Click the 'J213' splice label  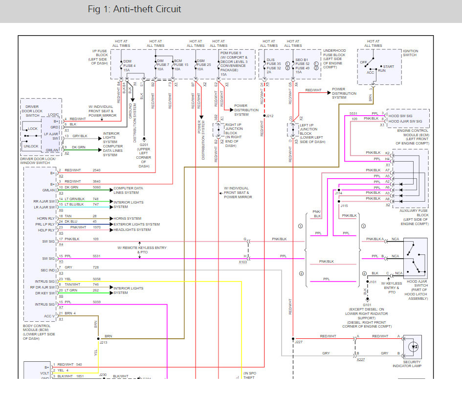pos(104,343)
